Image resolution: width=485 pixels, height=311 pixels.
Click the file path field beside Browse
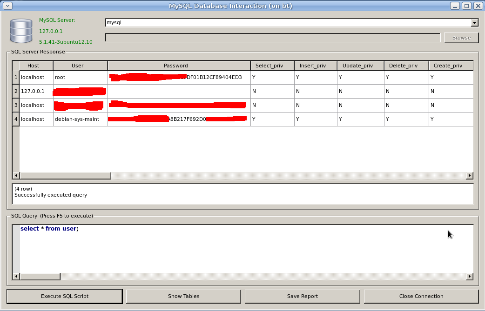(x=272, y=38)
